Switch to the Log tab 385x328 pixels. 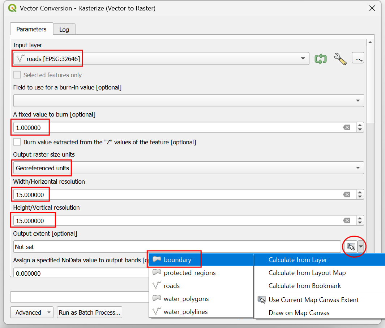pos(64,30)
